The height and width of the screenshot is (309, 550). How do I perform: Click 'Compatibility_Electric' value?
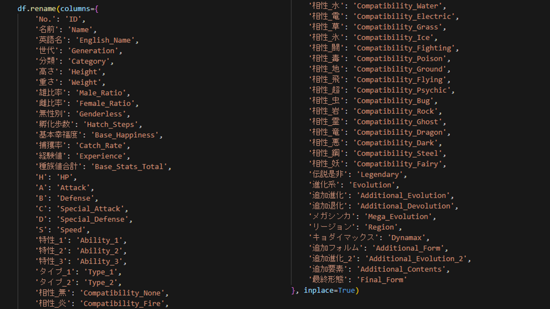[404, 16]
